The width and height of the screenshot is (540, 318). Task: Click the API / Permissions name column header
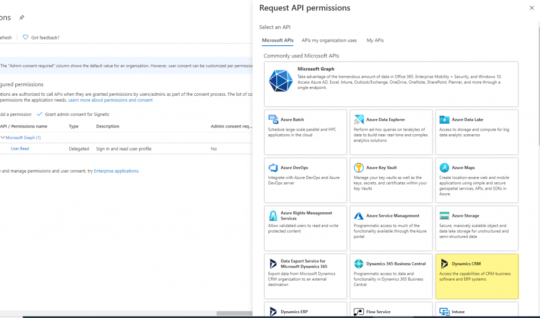[x=24, y=126]
